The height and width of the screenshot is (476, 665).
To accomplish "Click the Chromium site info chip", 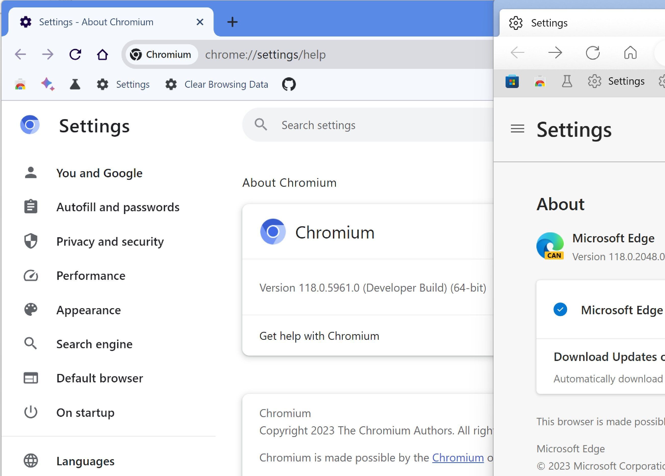I will coord(161,55).
